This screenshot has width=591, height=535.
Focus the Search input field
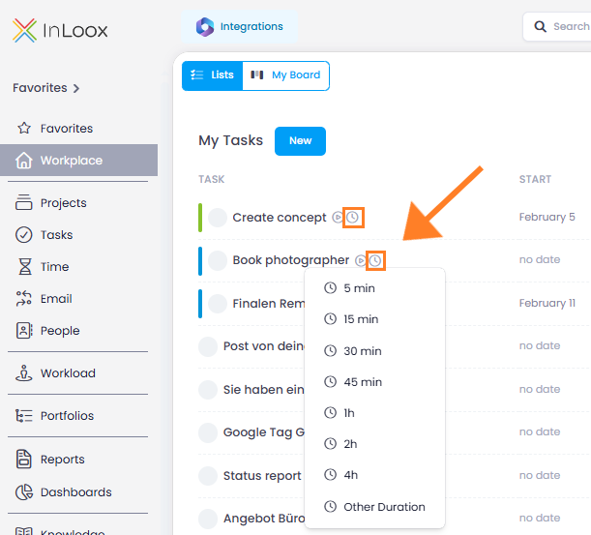point(557,26)
